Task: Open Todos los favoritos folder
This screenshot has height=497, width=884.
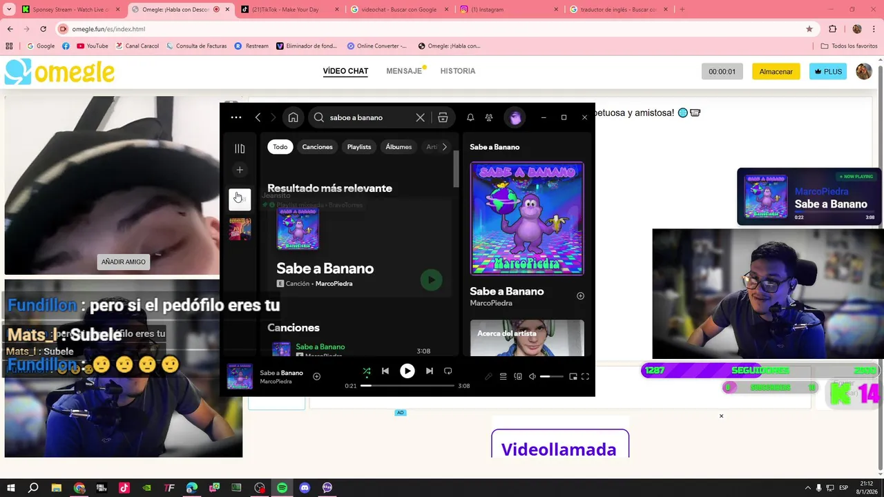Action: point(849,46)
